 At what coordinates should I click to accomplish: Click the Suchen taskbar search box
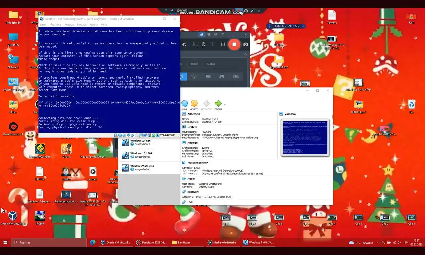click(x=48, y=243)
